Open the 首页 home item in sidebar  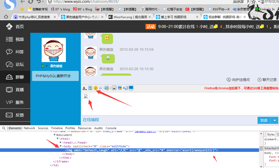(x=15, y=26)
